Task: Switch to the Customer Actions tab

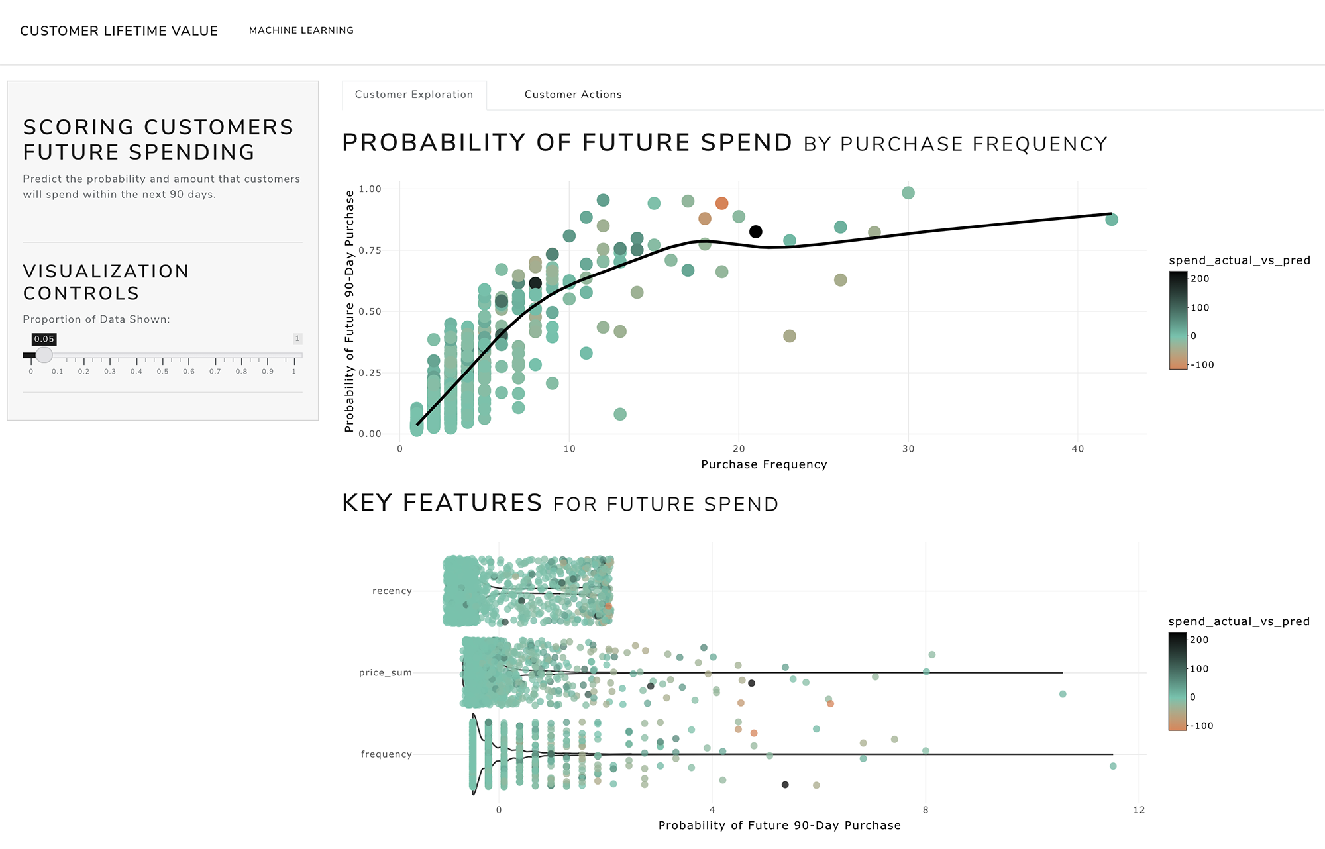Action: point(573,94)
